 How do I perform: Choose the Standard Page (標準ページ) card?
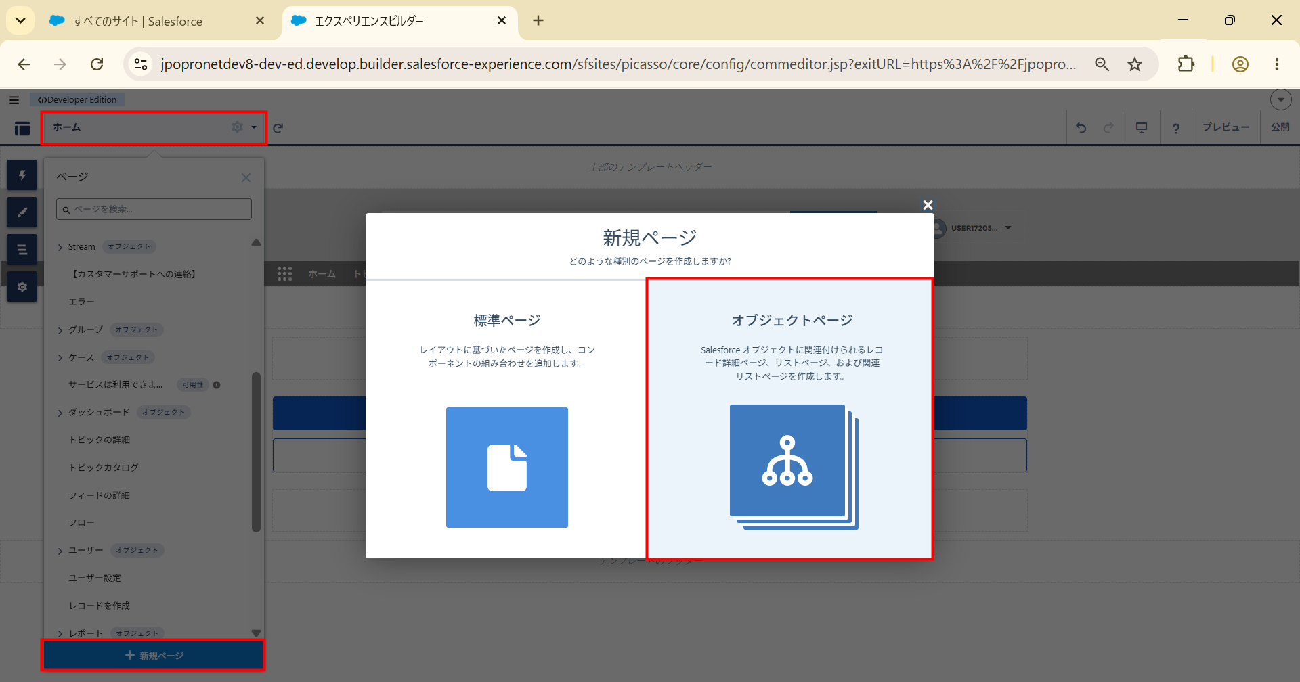(x=506, y=419)
